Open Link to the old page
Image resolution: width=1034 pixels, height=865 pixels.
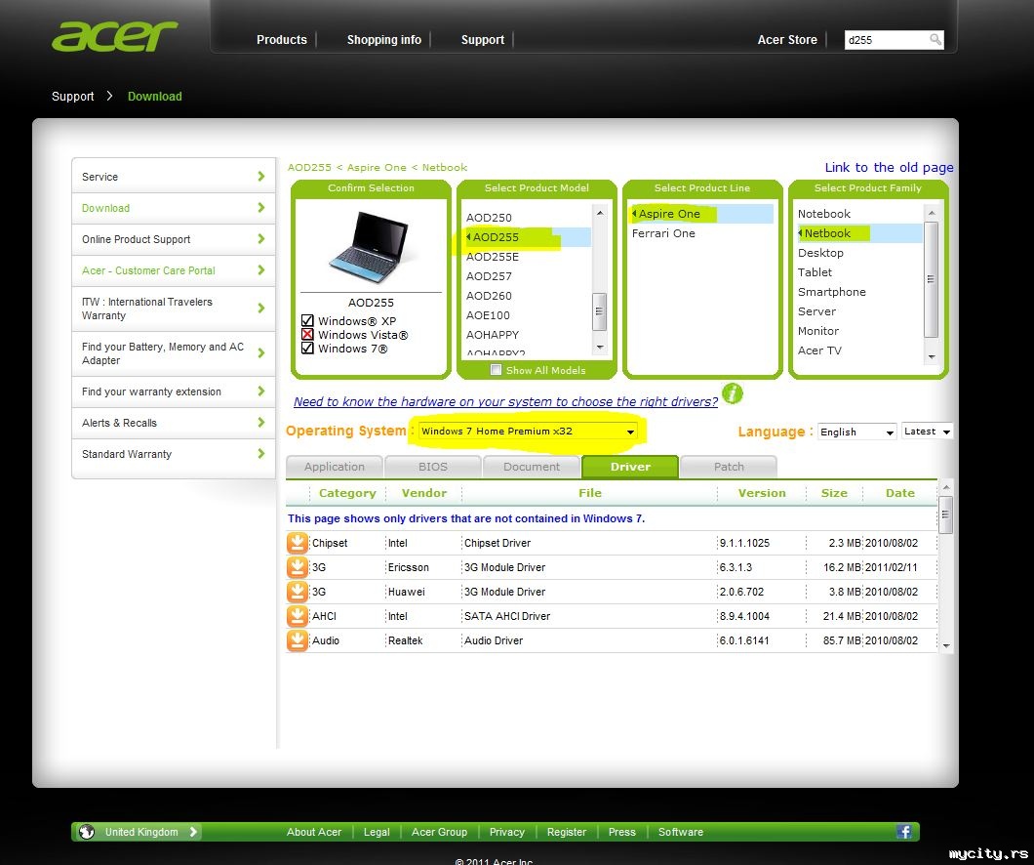889,167
